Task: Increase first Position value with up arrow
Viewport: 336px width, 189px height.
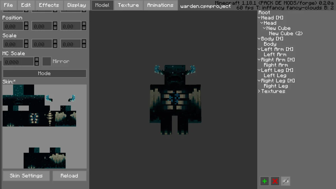Action: 26,24
